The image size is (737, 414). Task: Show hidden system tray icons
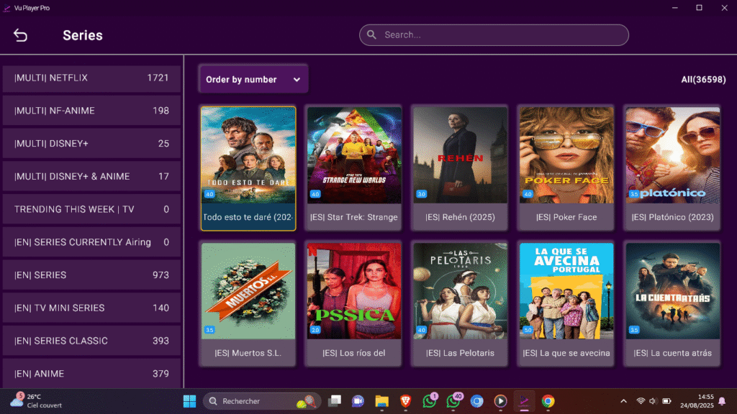(624, 401)
